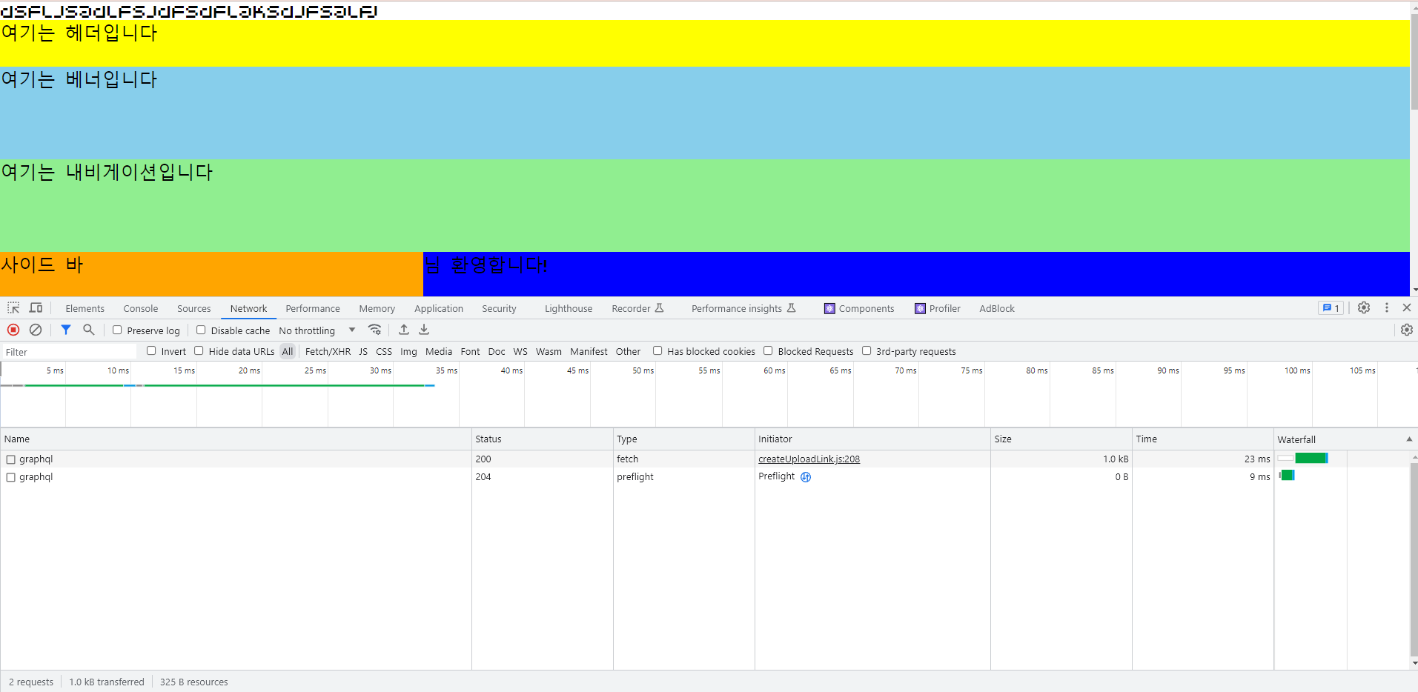Filter requests by JS type
1418x692 pixels.
coord(363,352)
